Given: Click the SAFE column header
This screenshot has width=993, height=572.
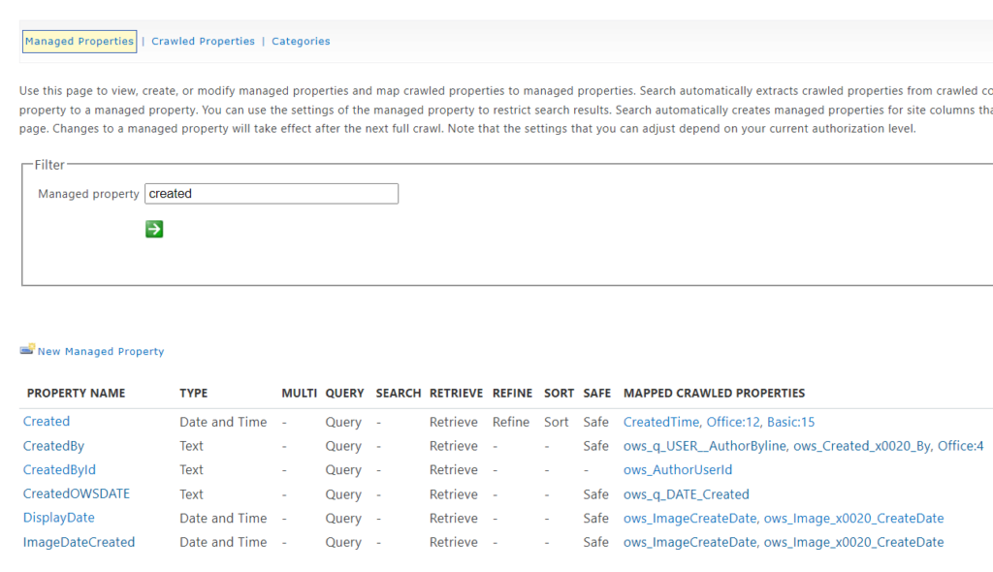Looking at the screenshot, I should (x=596, y=394).
